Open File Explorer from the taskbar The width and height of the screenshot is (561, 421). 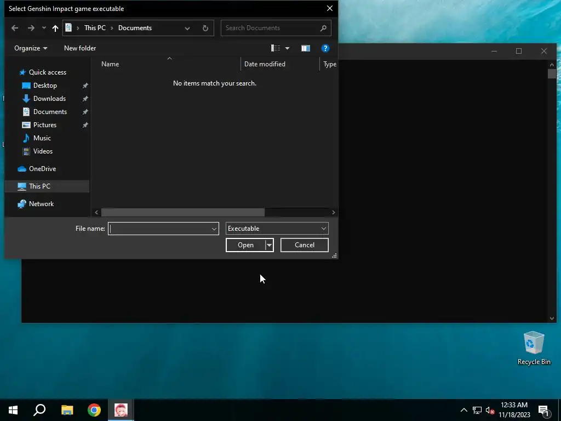click(x=67, y=410)
